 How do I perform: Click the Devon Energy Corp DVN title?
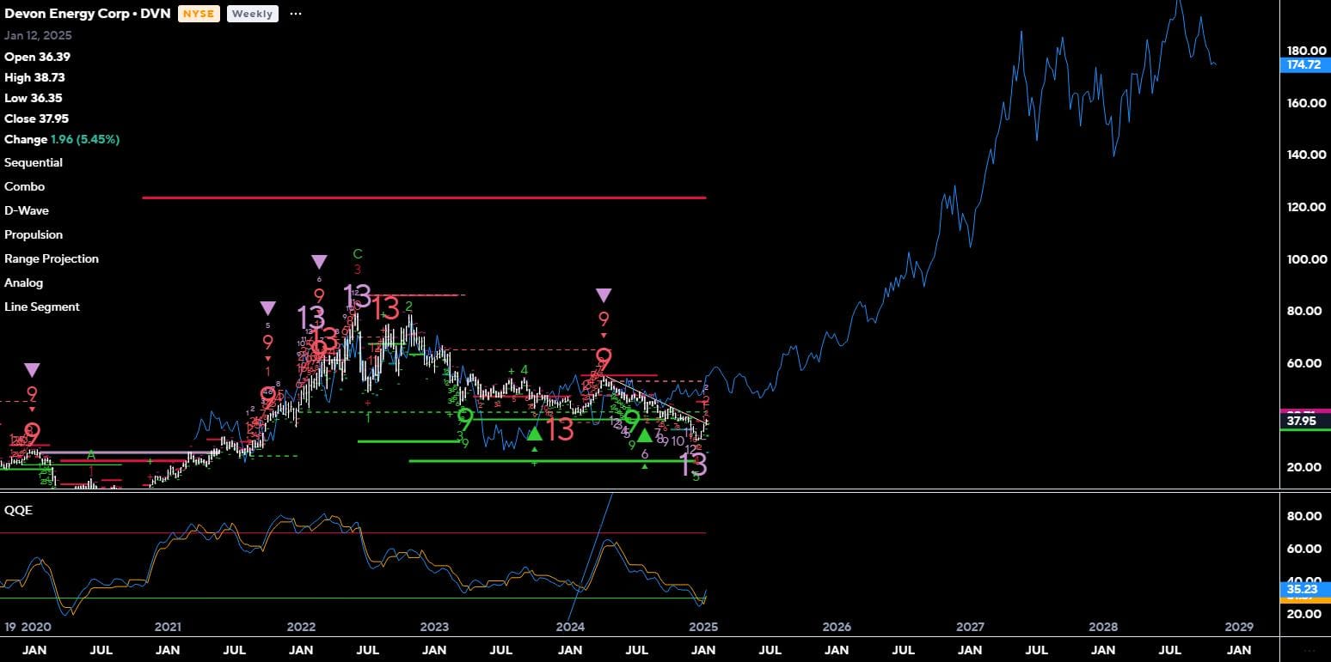click(x=87, y=14)
